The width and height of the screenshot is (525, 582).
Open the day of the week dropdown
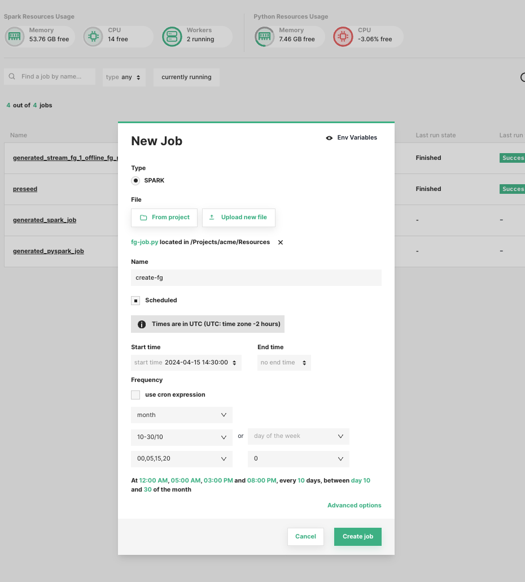298,436
